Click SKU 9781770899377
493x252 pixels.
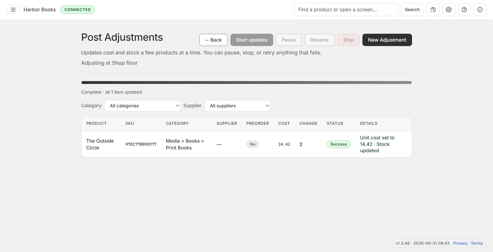tap(141, 144)
